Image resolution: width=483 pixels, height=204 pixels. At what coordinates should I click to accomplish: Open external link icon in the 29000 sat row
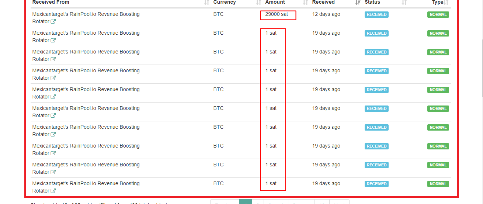click(53, 22)
